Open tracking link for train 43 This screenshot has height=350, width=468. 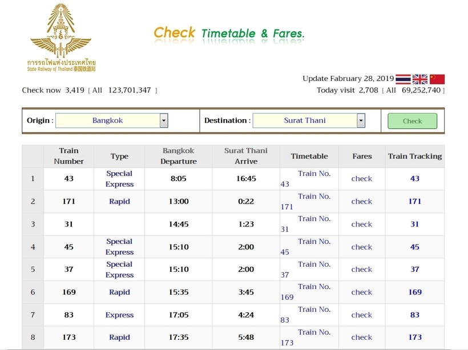tap(414, 178)
